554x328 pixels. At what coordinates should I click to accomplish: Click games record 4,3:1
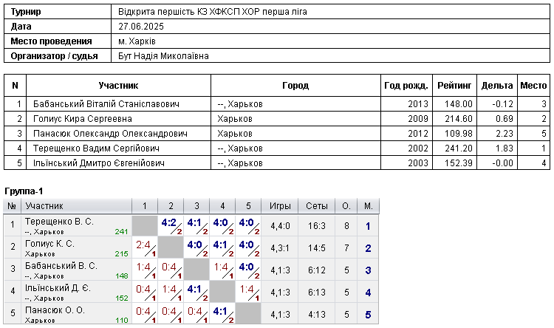point(280,248)
